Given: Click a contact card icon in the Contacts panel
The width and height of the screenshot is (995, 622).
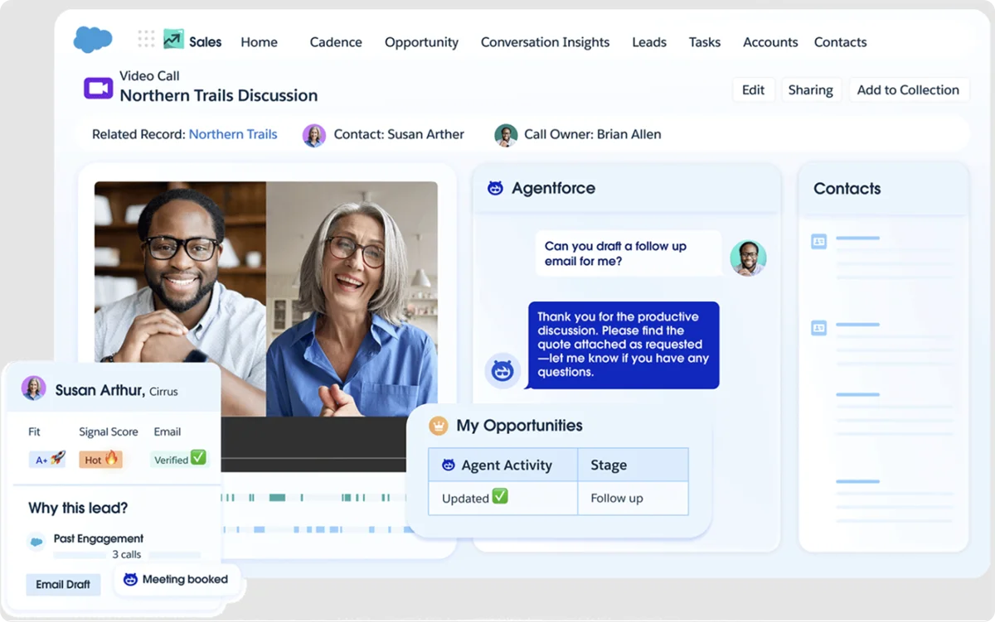Looking at the screenshot, I should [818, 241].
